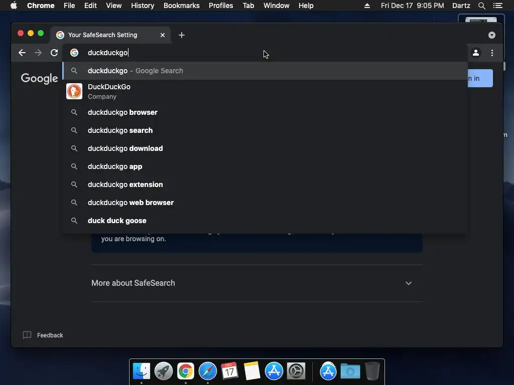Open the App Store icon beside Notes
The image size is (514, 385).
point(274,371)
